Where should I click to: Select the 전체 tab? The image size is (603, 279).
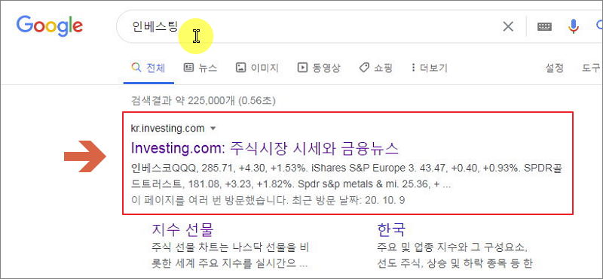[x=148, y=68]
